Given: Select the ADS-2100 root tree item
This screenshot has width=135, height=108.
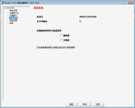Looking at the screenshot, I should coord(10,8).
